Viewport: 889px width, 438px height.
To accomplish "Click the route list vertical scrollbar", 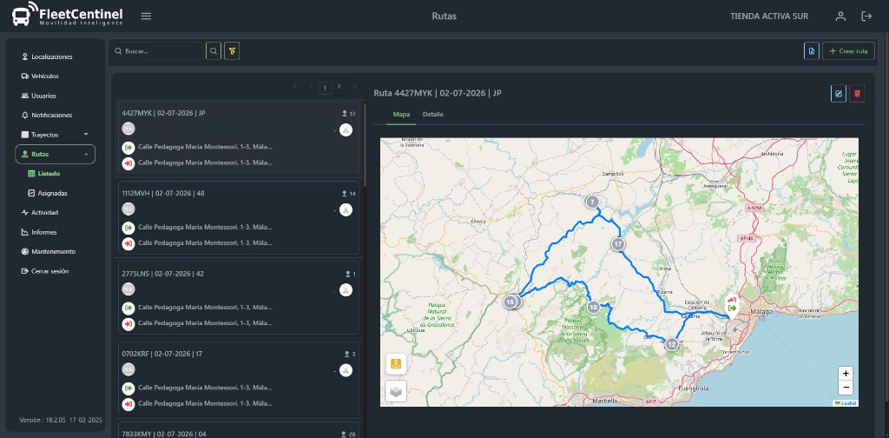I will [x=365, y=144].
